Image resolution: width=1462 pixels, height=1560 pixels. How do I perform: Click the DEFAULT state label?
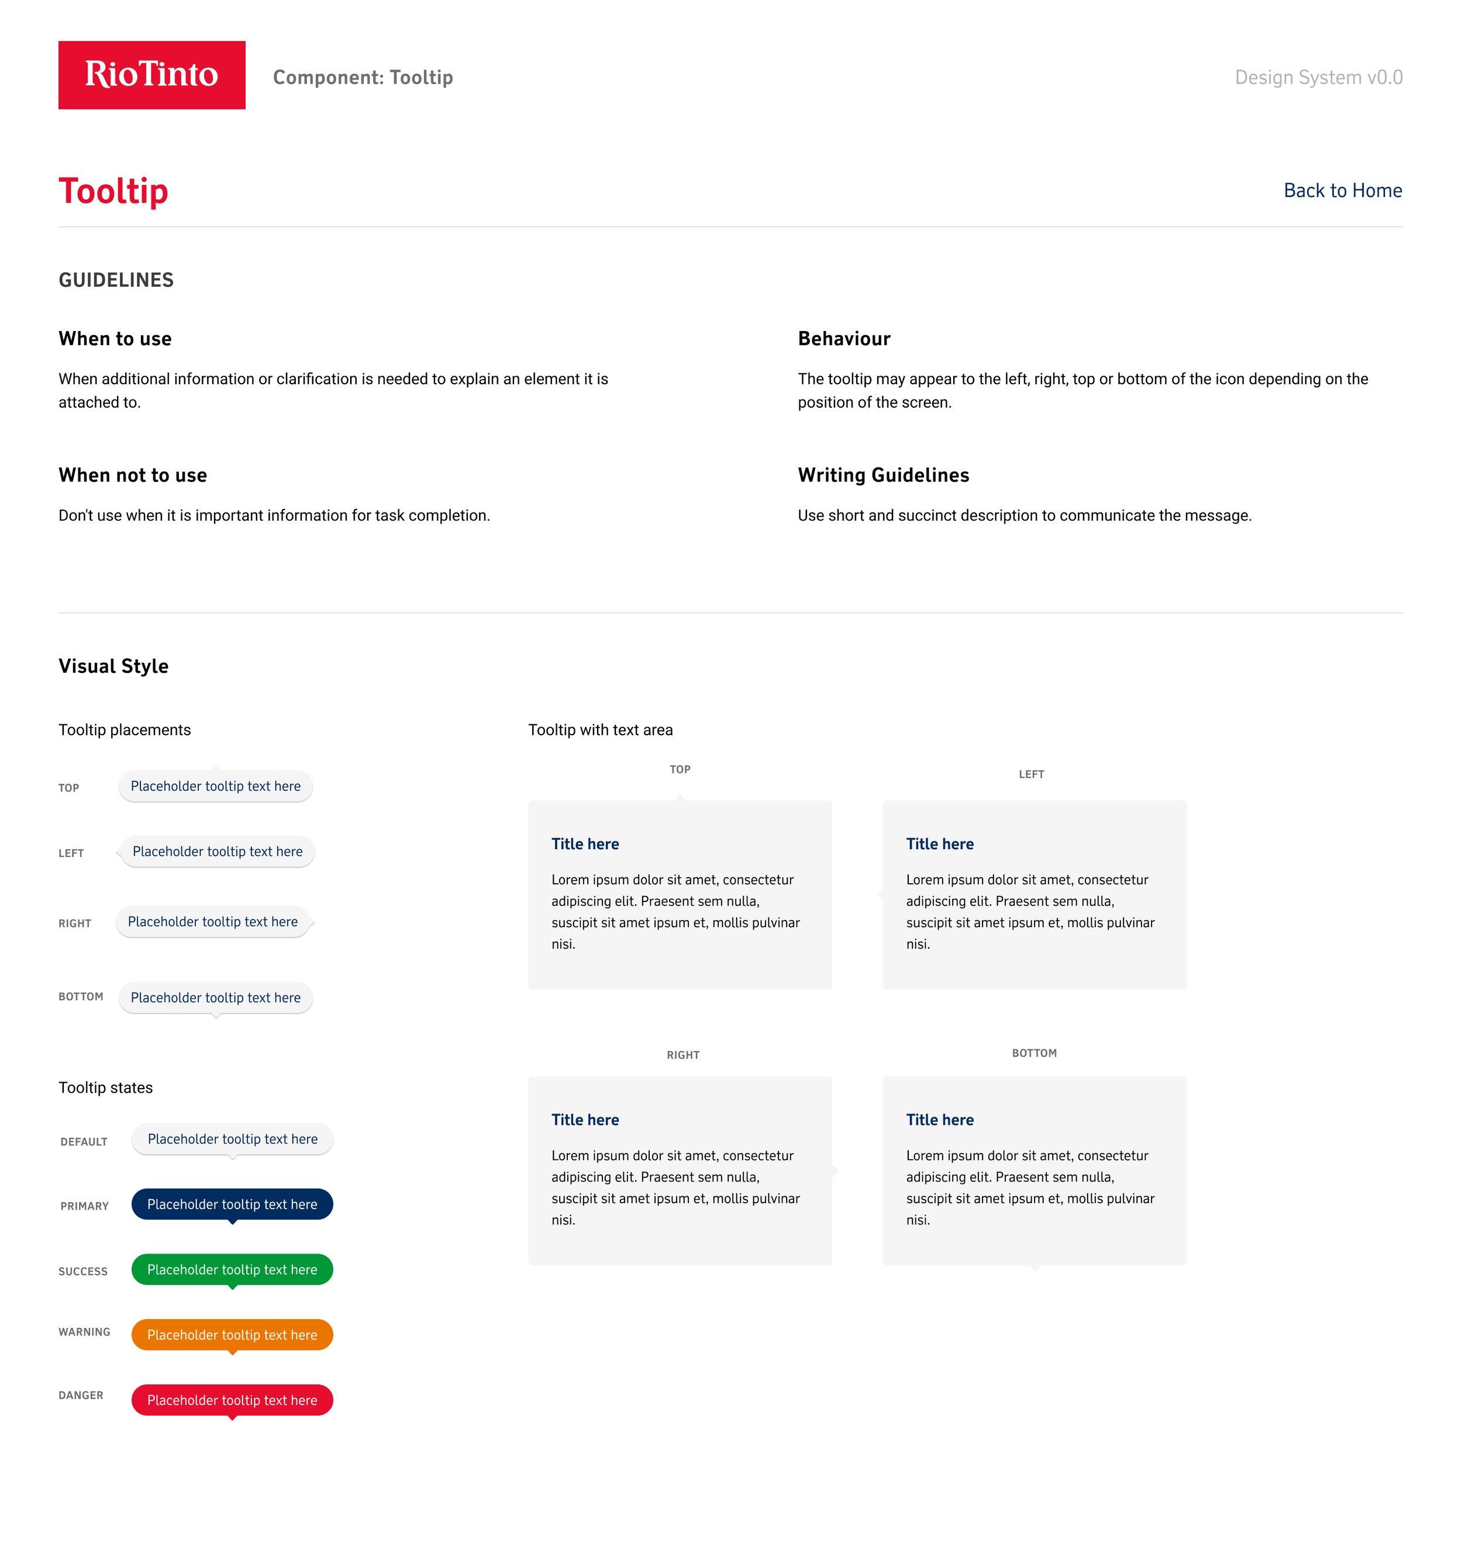point(84,1142)
